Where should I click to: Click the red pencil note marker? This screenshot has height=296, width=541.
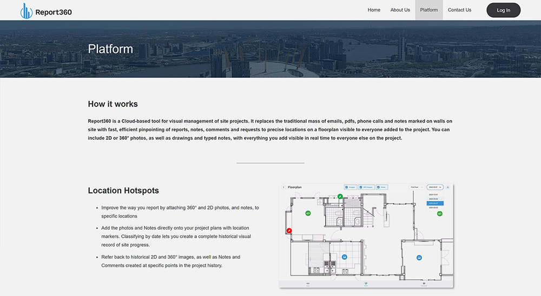[x=289, y=231]
